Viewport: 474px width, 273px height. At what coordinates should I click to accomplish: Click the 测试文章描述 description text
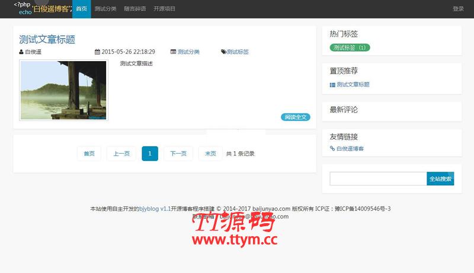click(x=136, y=64)
